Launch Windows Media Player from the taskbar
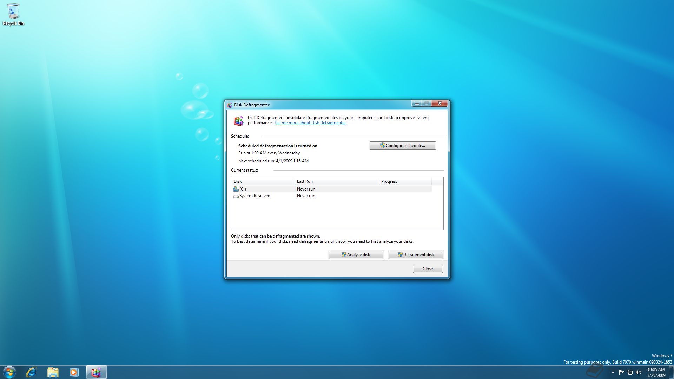 [x=74, y=372]
